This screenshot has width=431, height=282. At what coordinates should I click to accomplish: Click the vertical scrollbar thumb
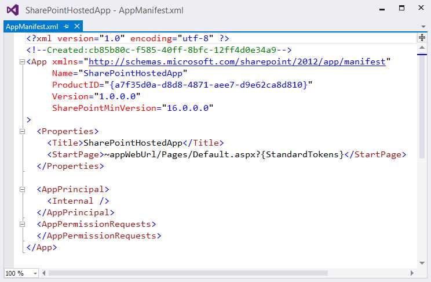point(422,106)
